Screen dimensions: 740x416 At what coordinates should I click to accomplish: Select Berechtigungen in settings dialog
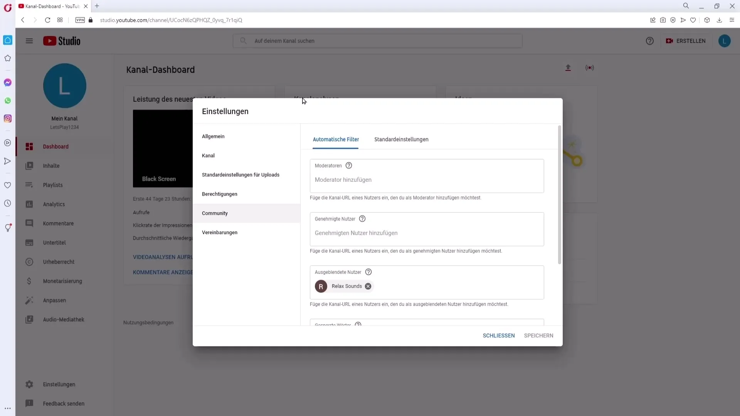coord(246,194)
